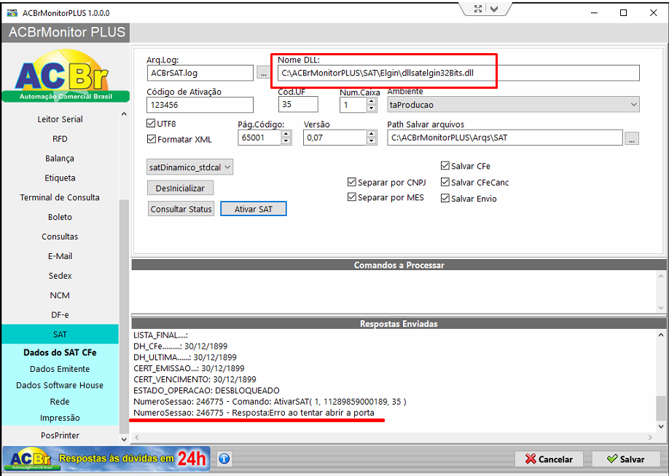Click the Cod.UF input field

click(298, 104)
